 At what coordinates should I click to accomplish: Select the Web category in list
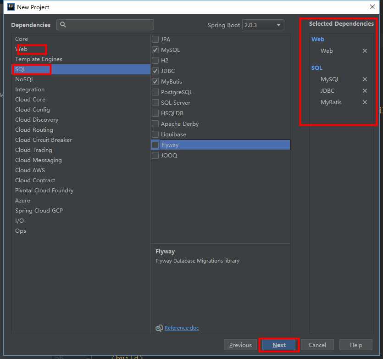coord(81,49)
